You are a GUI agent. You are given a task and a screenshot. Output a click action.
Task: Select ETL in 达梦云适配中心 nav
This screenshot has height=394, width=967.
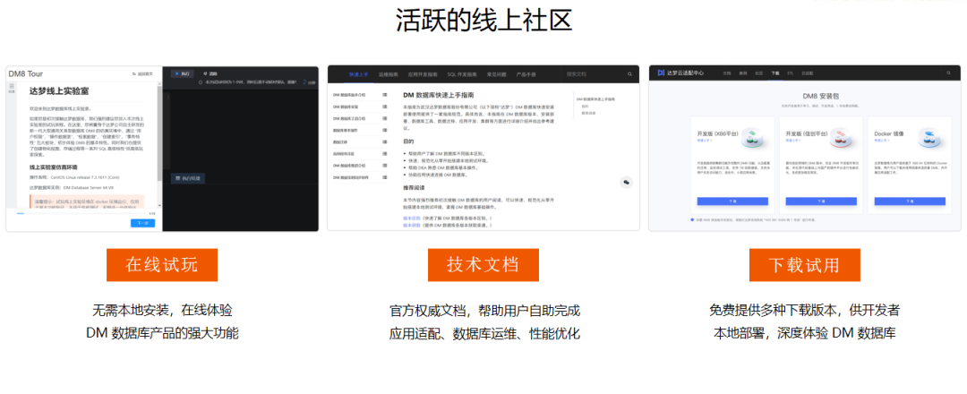click(x=791, y=73)
